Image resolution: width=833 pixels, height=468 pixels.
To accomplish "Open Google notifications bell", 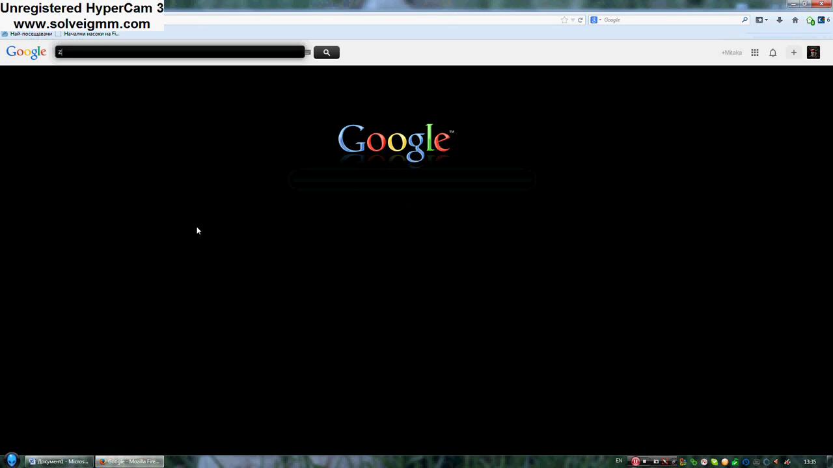I will (772, 53).
